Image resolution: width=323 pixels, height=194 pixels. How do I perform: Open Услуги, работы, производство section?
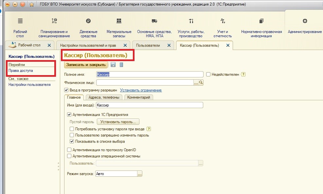(x=191, y=28)
